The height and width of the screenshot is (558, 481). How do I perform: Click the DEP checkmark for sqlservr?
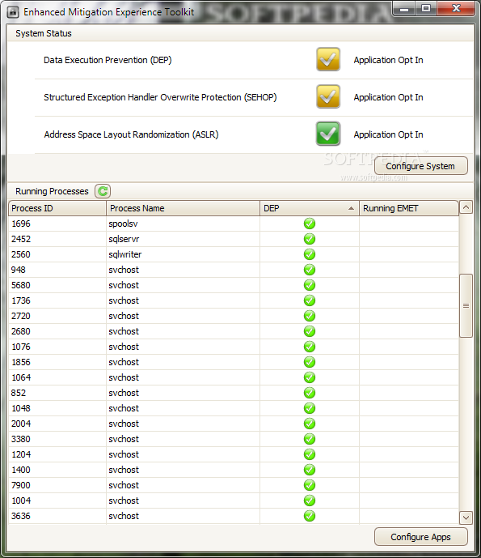[310, 239]
